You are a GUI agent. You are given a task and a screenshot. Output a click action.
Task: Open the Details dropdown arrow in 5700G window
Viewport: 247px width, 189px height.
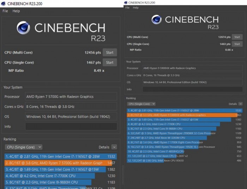click(x=114, y=147)
